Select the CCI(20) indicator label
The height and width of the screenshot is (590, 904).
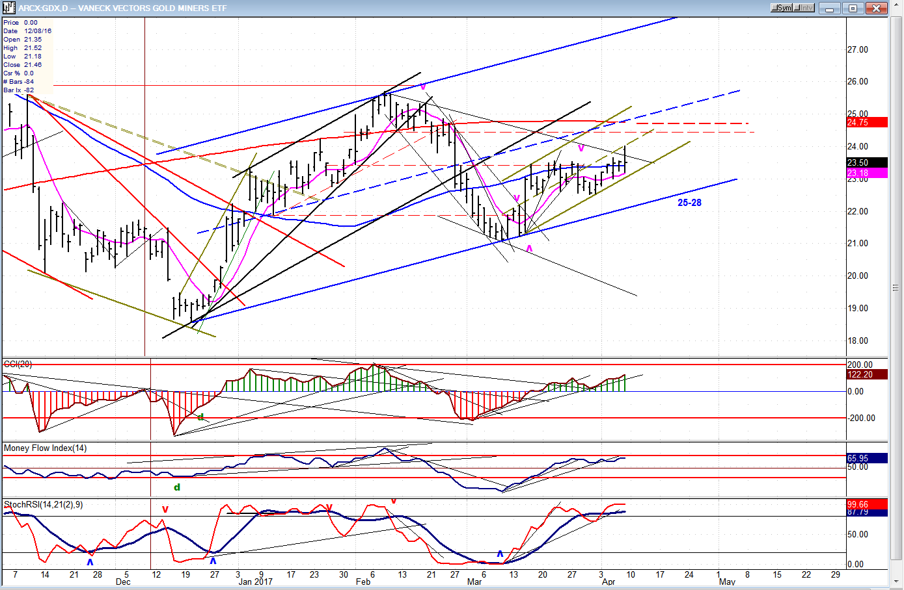18,364
